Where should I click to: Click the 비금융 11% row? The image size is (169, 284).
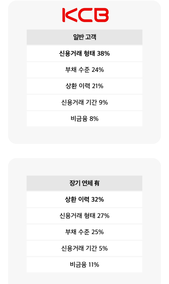(x=84, y=265)
